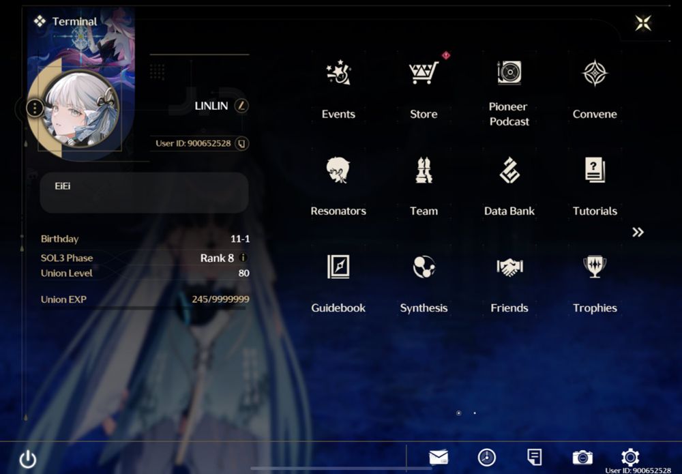Open the mail envelope icon
This screenshot has height=474, width=682.
click(x=439, y=458)
